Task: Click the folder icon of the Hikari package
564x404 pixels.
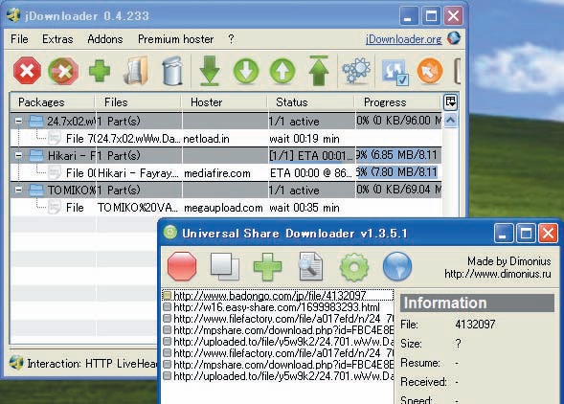Action: (x=36, y=156)
